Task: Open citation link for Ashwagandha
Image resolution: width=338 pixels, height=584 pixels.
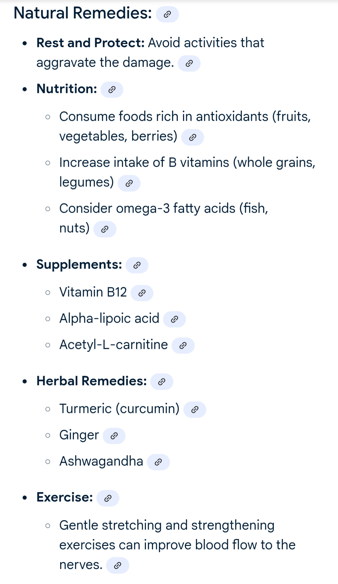Action: click(158, 462)
